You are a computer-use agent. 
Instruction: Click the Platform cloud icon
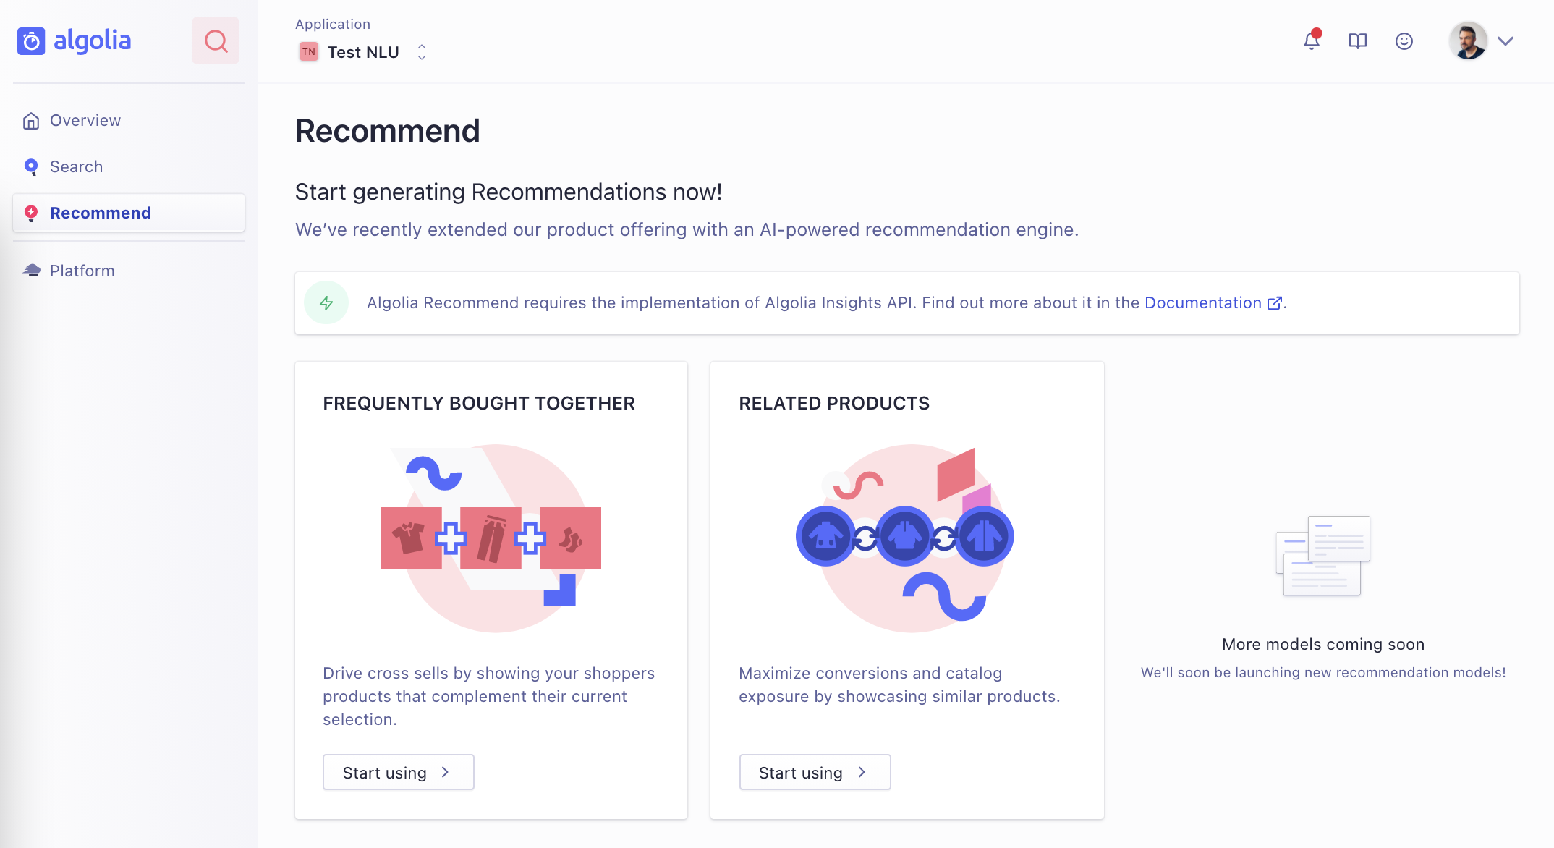coord(31,270)
